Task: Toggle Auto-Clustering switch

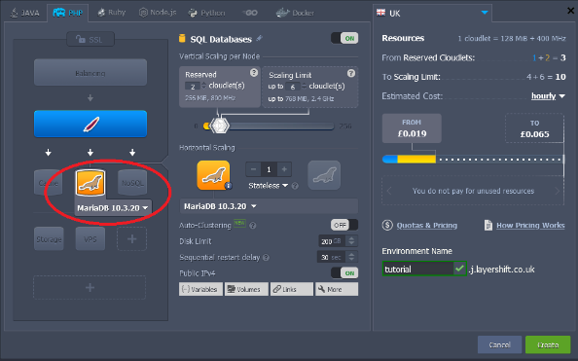Action: click(344, 225)
